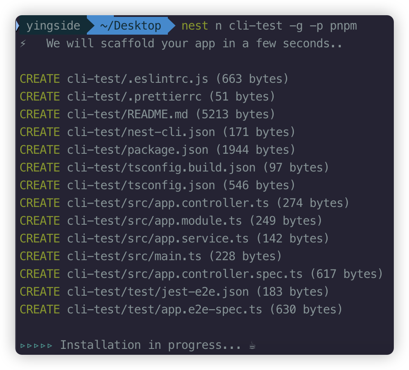
Task: Click the pnpm argument text
Action: tap(343, 26)
